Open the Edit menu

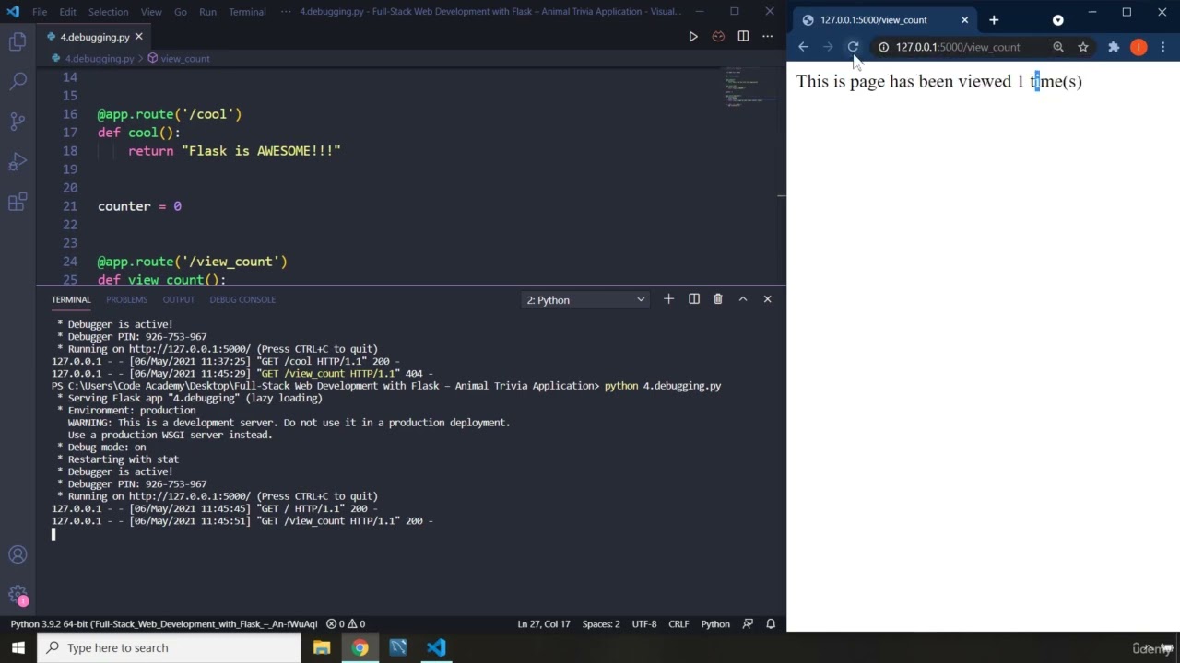coord(68,12)
